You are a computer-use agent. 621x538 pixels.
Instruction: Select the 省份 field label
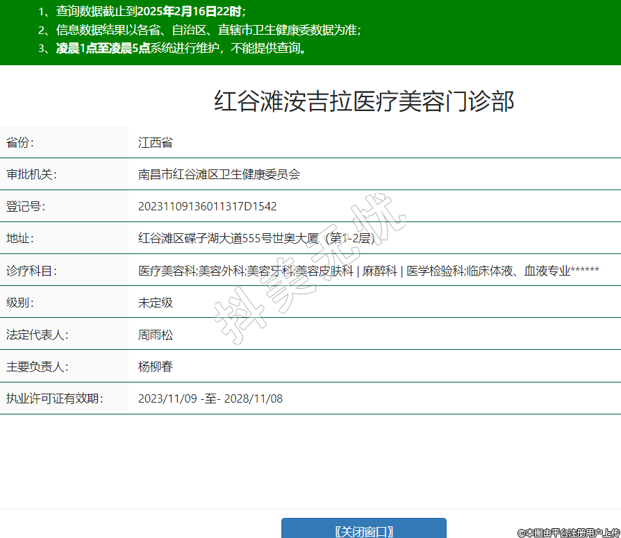pyautogui.click(x=20, y=143)
